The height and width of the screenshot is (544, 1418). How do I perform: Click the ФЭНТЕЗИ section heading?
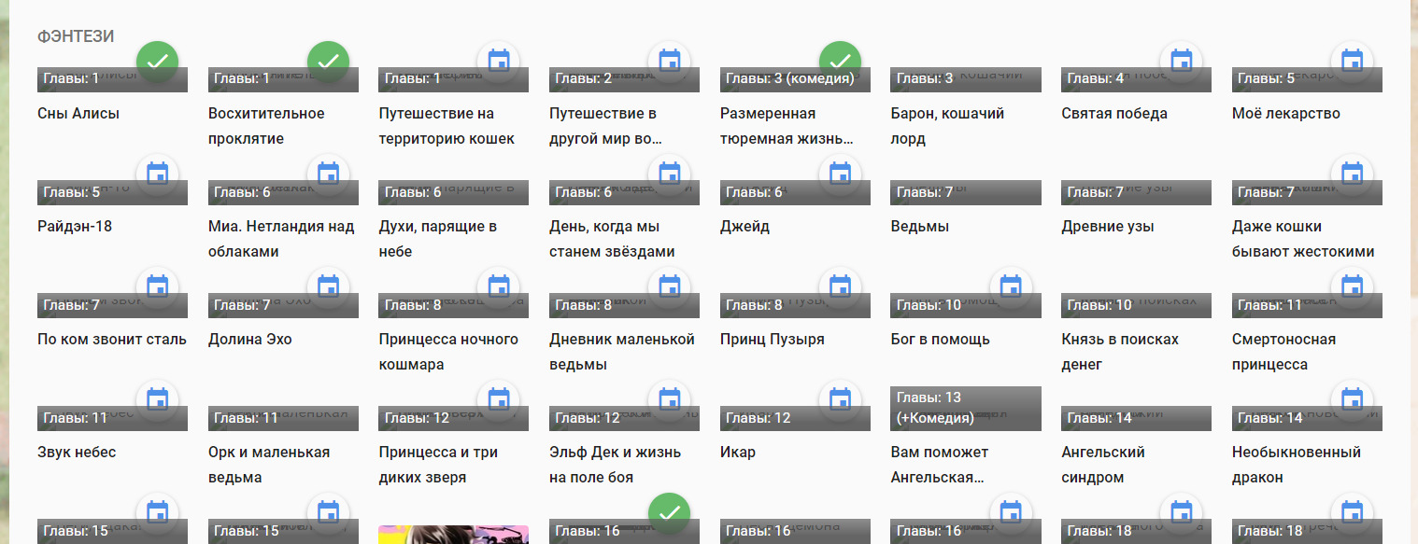click(x=76, y=36)
